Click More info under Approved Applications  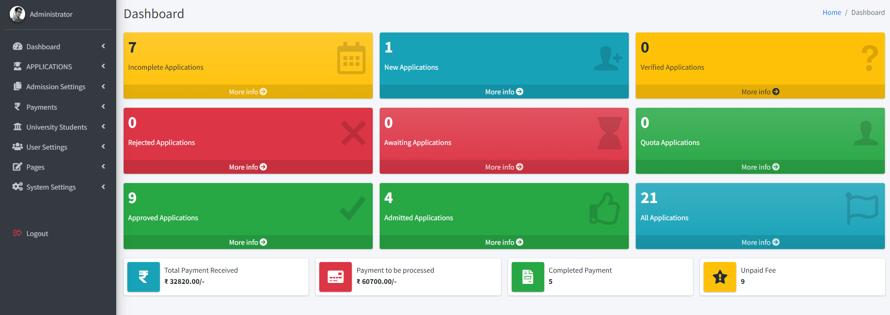click(248, 242)
